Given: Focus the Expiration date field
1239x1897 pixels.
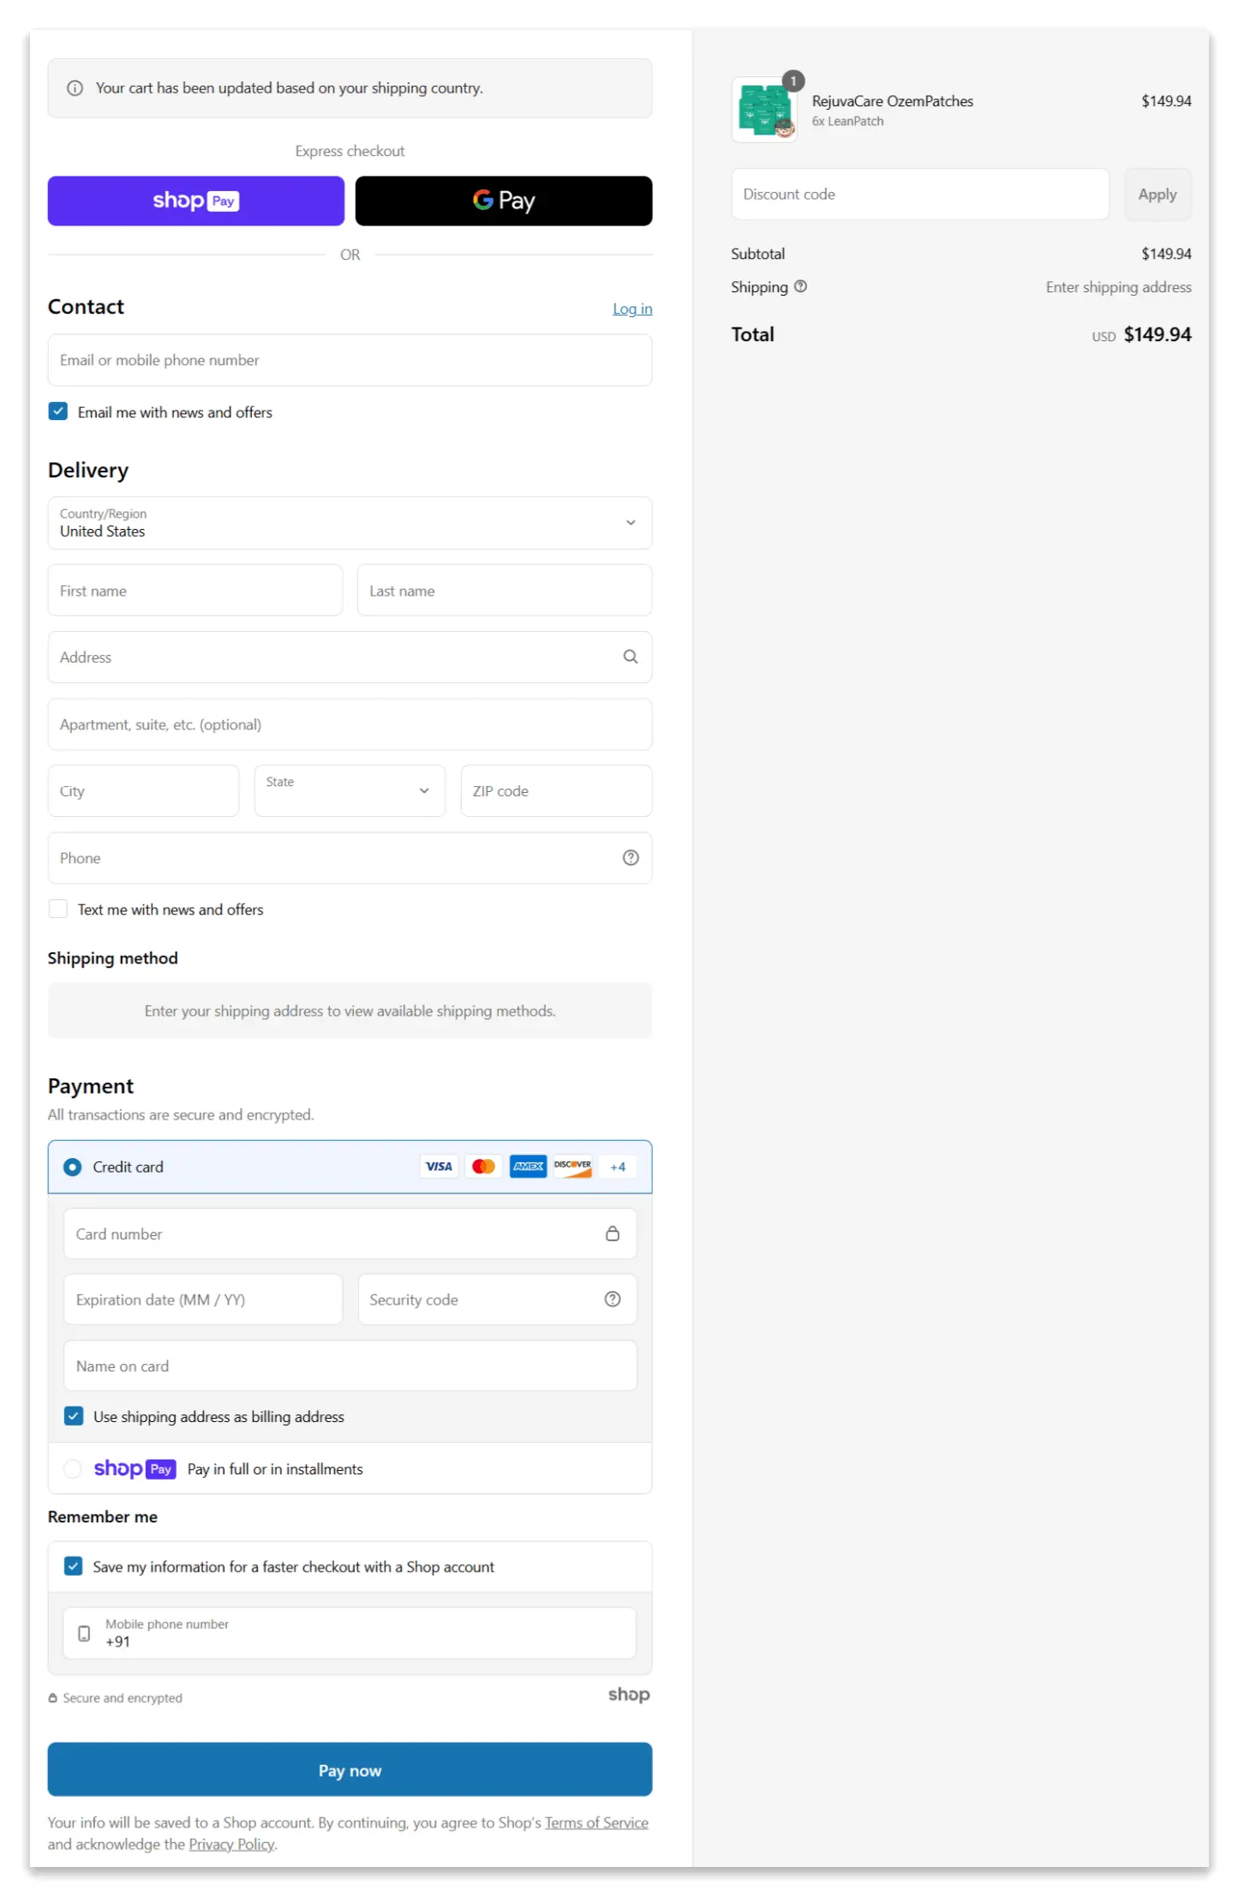Looking at the screenshot, I should (x=203, y=1299).
